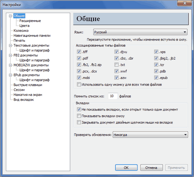Uncheck the .pcx, .dcx association
The width and height of the screenshot is (194, 177).
coord(79,71)
